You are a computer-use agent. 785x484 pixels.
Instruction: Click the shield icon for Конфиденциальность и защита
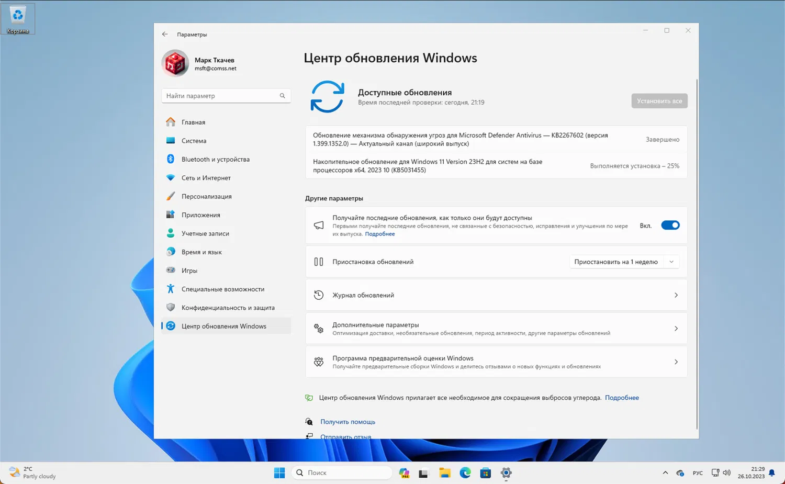point(171,308)
